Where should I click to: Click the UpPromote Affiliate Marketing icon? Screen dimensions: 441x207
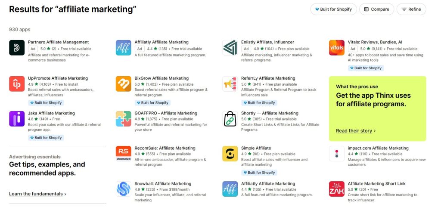17,83
